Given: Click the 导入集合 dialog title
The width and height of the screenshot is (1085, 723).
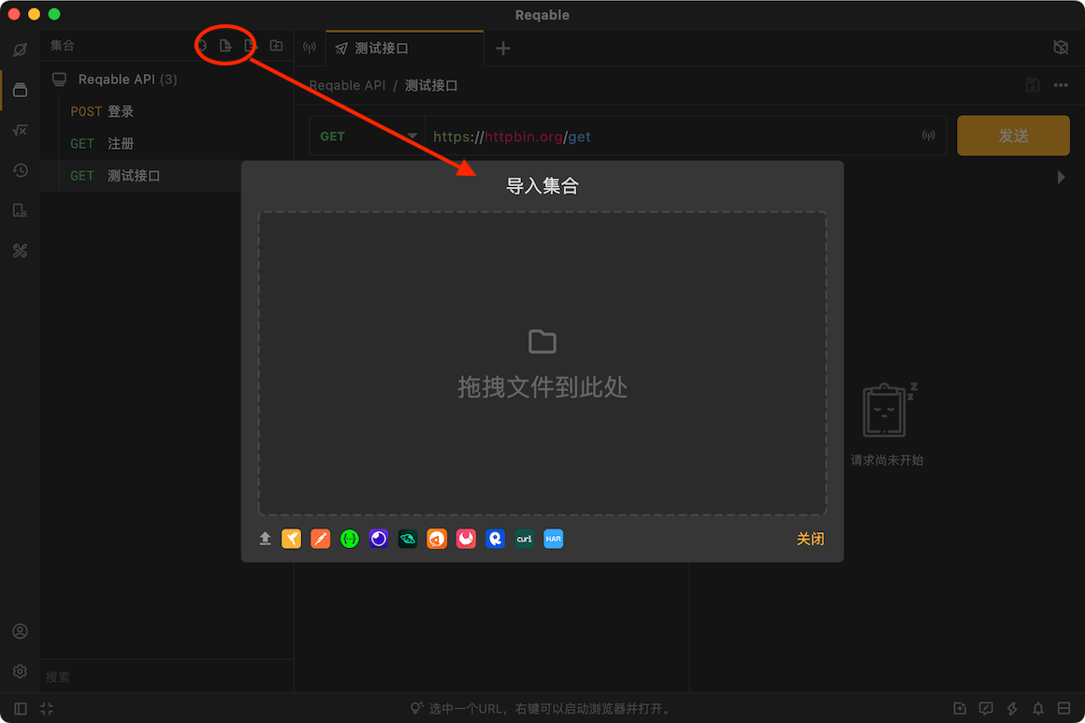Looking at the screenshot, I should 542,185.
